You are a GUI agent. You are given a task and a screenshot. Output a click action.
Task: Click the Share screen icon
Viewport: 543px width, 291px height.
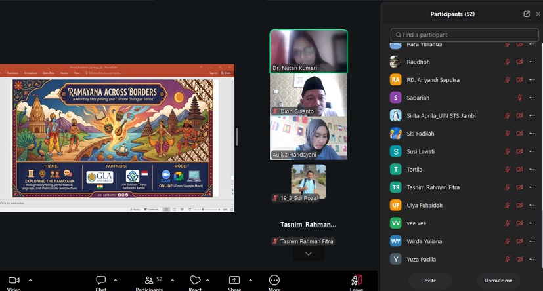point(234,280)
